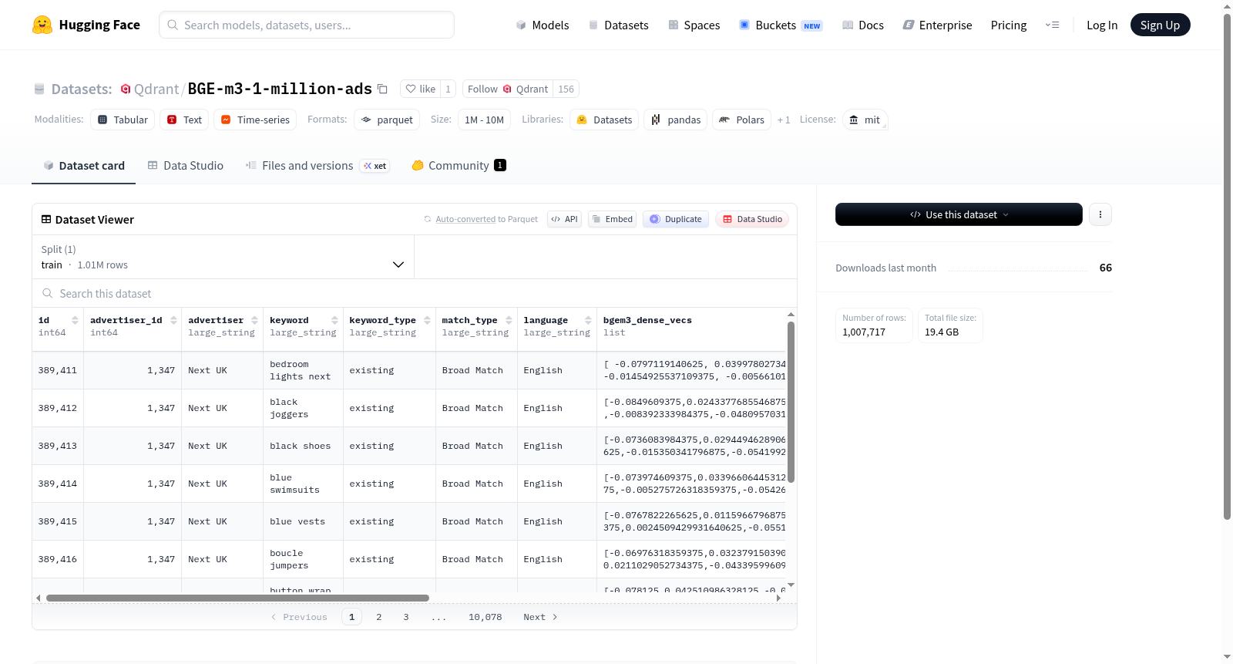
Task: Open Docs in top navigation
Action: 863,25
